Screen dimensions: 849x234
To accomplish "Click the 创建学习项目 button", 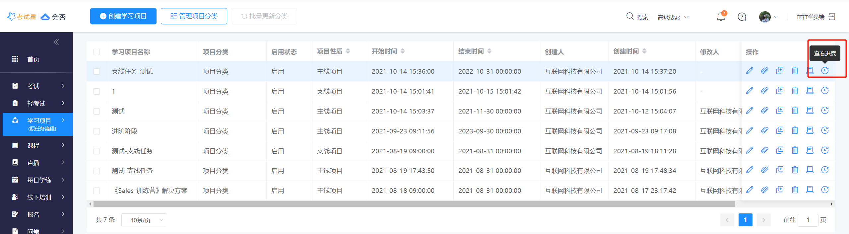I will coord(123,16).
